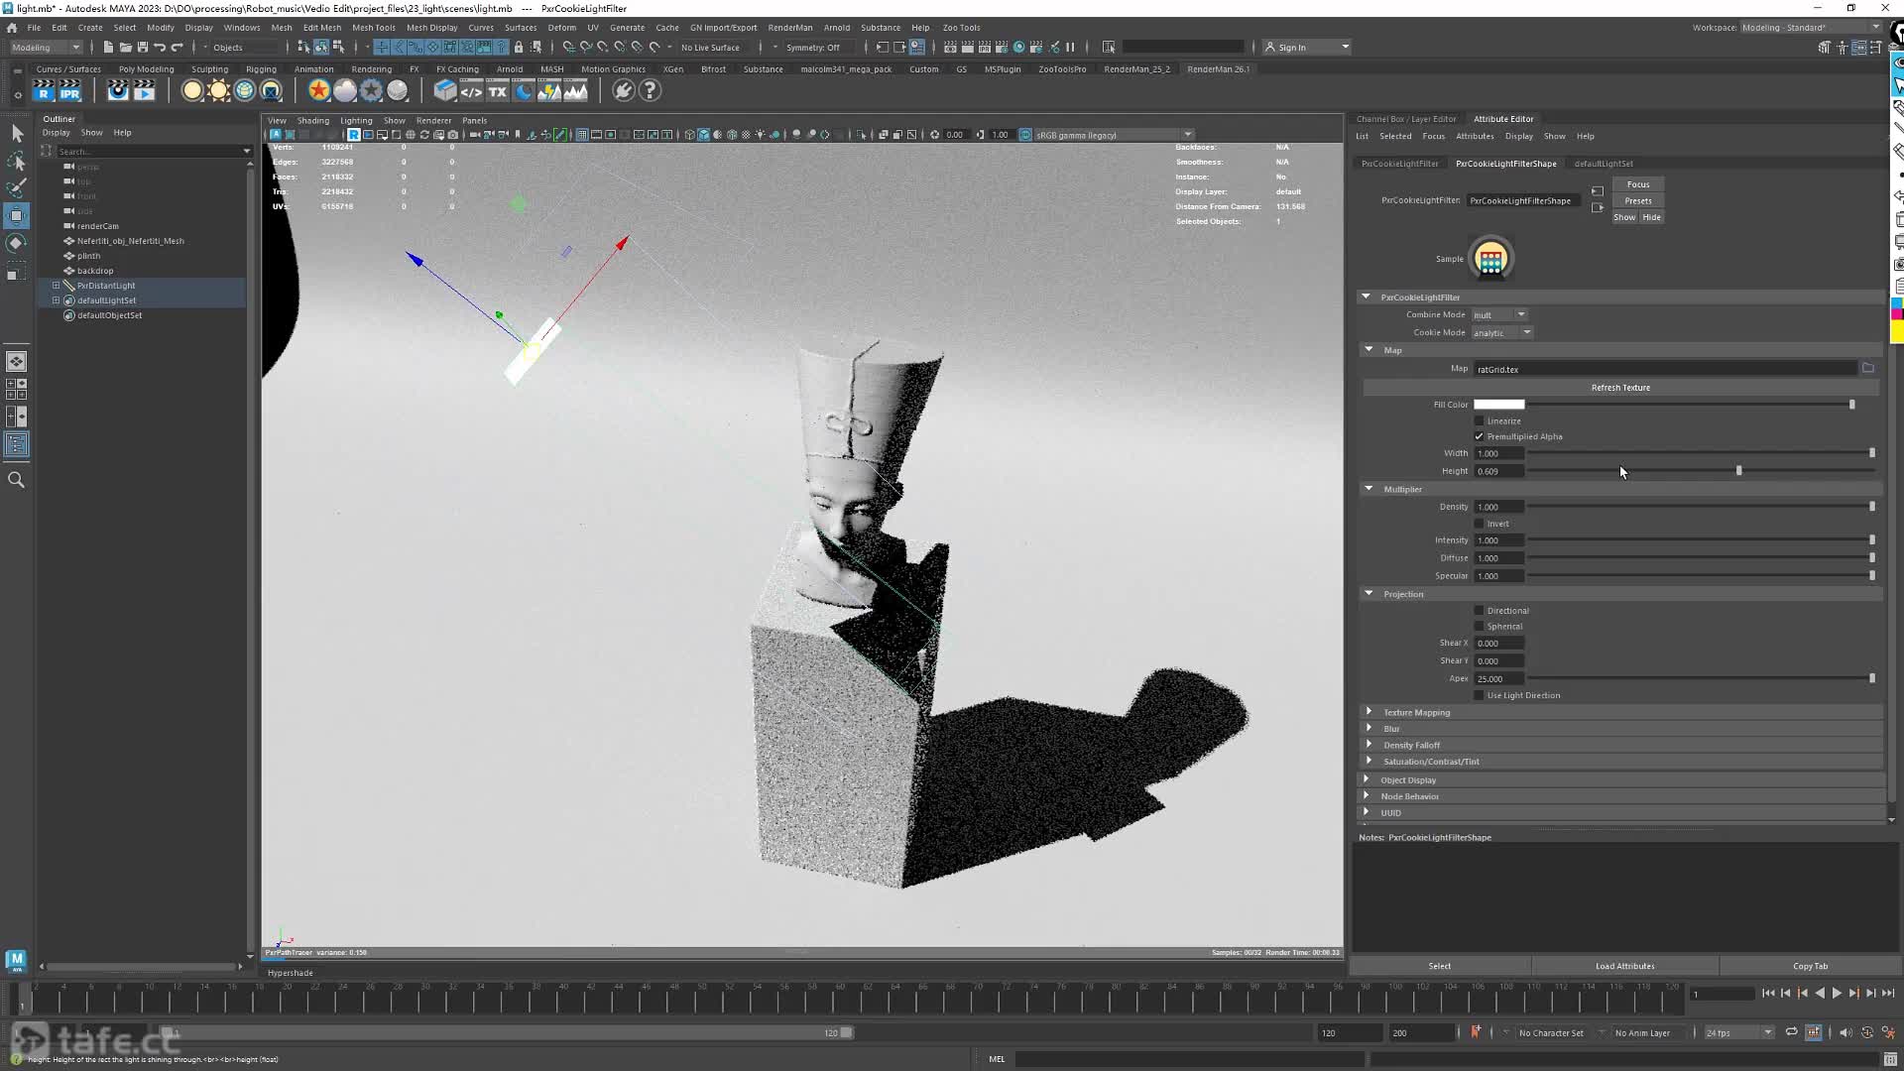Open the PxrCookieLightFilter attribute tab
The height and width of the screenshot is (1071, 1904).
[1399, 164]
